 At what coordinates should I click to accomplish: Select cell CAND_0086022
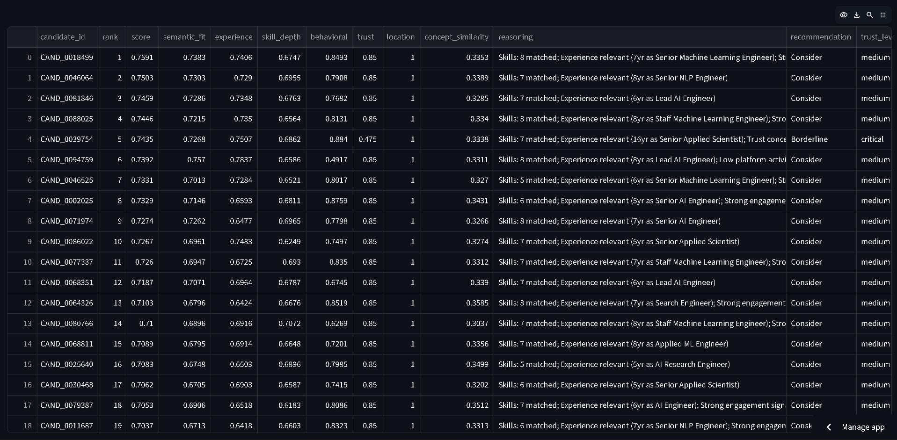tap(67, 242)
